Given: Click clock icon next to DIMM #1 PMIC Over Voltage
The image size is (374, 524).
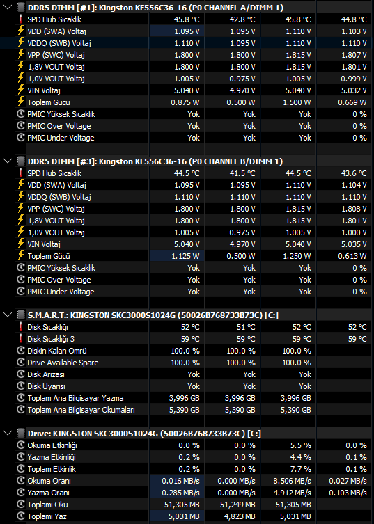Looking at the screenshot, I should click(x=21, y=126).
